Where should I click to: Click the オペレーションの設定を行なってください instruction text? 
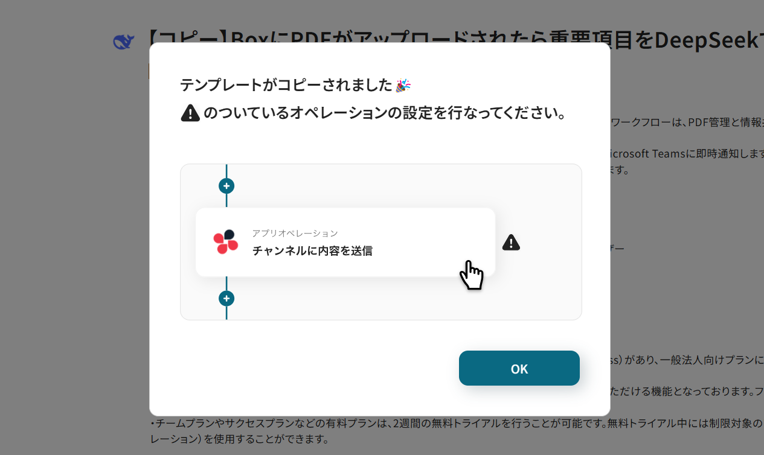385,113
